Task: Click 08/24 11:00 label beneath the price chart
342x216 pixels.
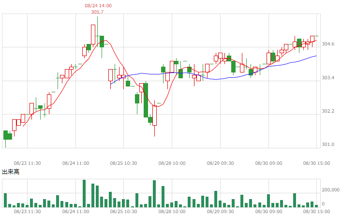Action: click(x=75, y=163)
